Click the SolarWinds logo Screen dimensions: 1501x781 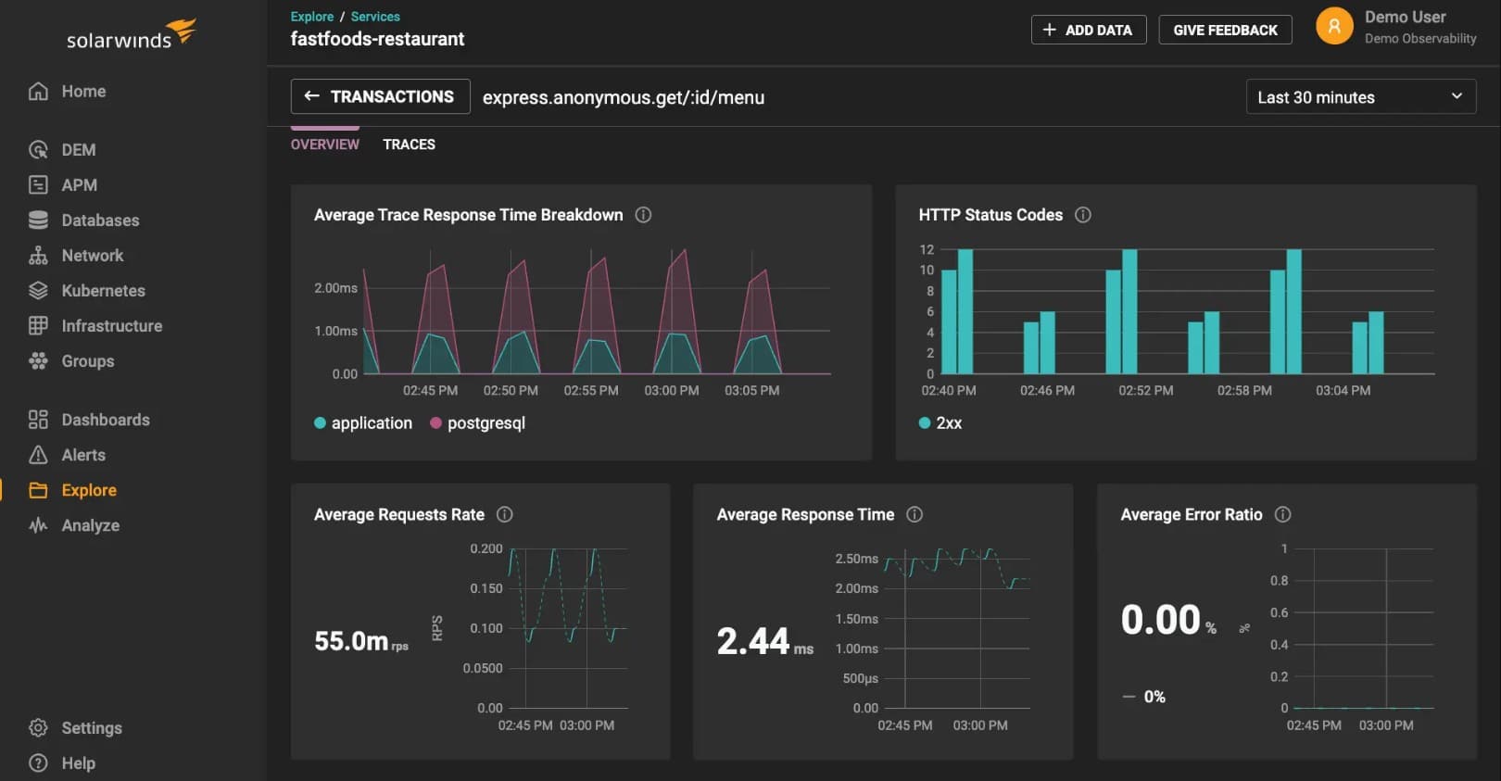pyautogui.click(x=131, y=35)
